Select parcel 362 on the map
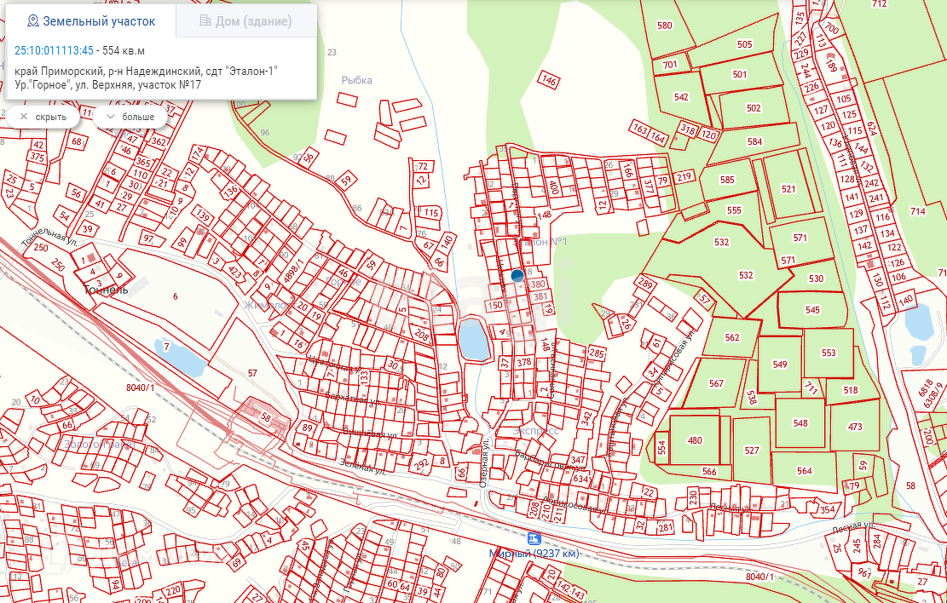 pyautogui.click(x=159, y=141)
